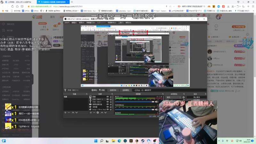Toggle visibility of 文本 (GDI+) source
The image size is (256, 144).
click(108, 102)
